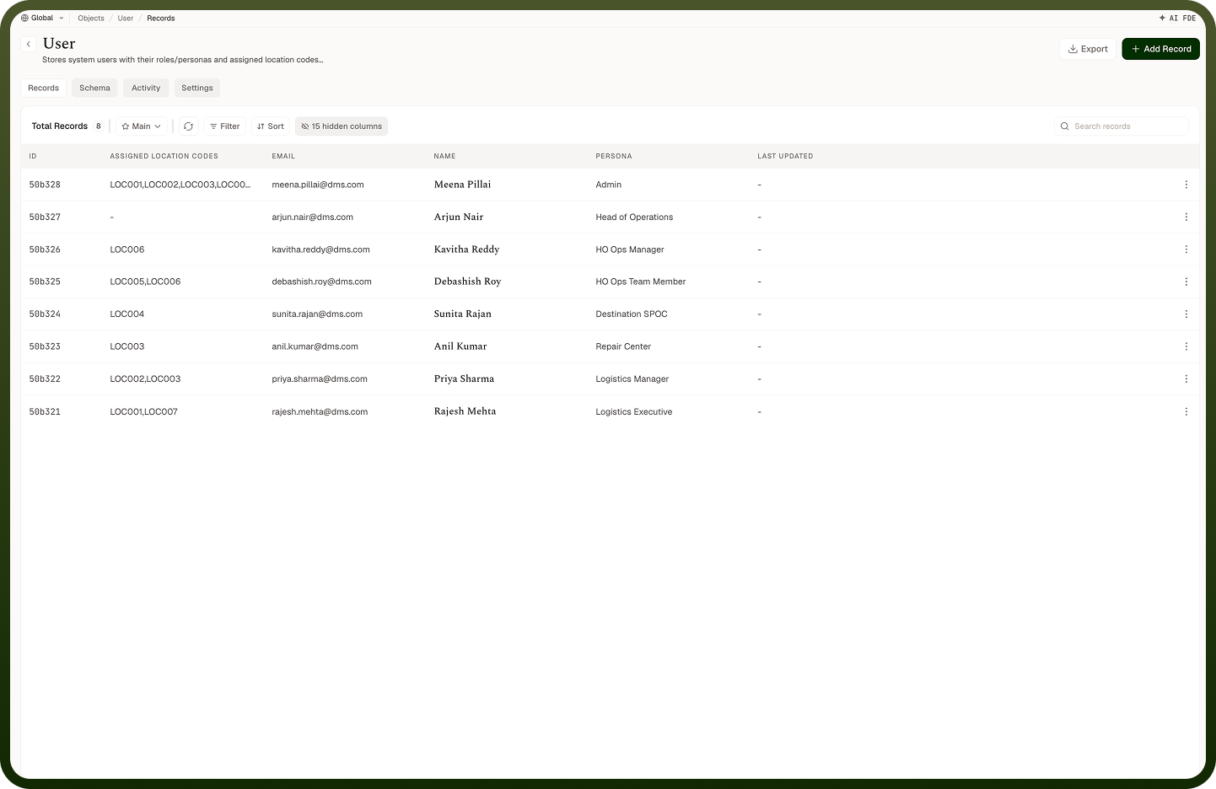This screenshot has height=789, width=1216.
Task: Click the name Meena Pillai
Action: (462, 185)
